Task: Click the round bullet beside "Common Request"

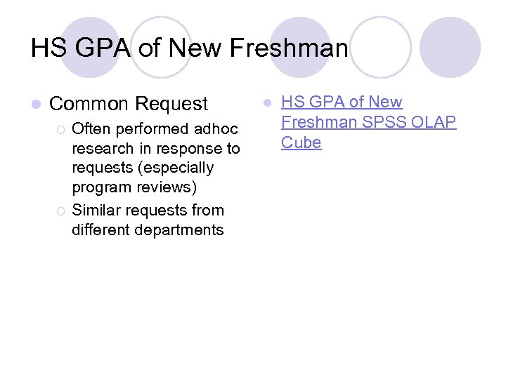Action: coord(36,105)
